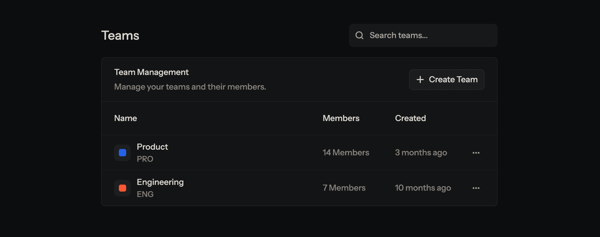Viewport: 600px width, 237px height.
Task: View the 14 Members of Product
Action: [x=346, y=152]
